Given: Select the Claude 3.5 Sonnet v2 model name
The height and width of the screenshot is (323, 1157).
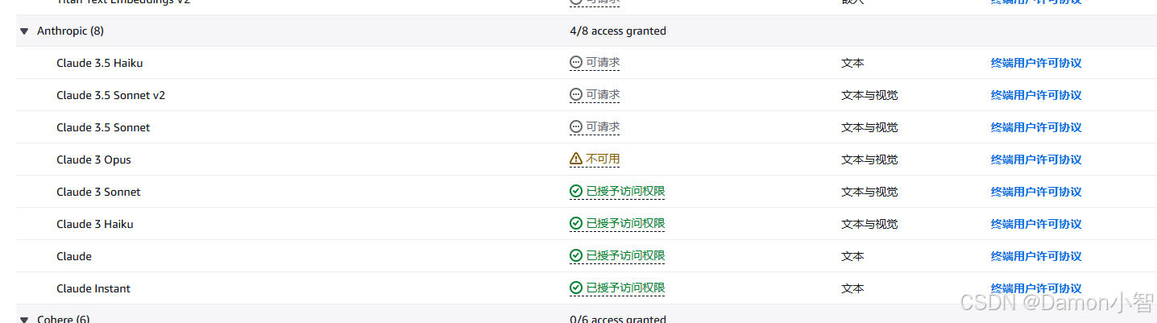Looking at the screenshot, I should click(x=111, y=95).
